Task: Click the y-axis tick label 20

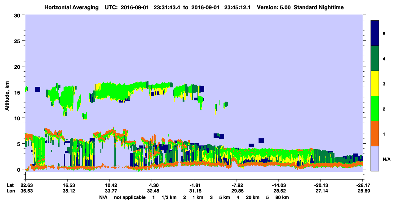Action: point(18,67)
